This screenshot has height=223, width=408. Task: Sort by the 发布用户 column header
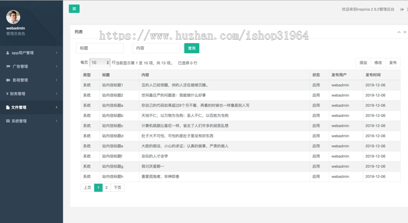[x=346, y=75]
